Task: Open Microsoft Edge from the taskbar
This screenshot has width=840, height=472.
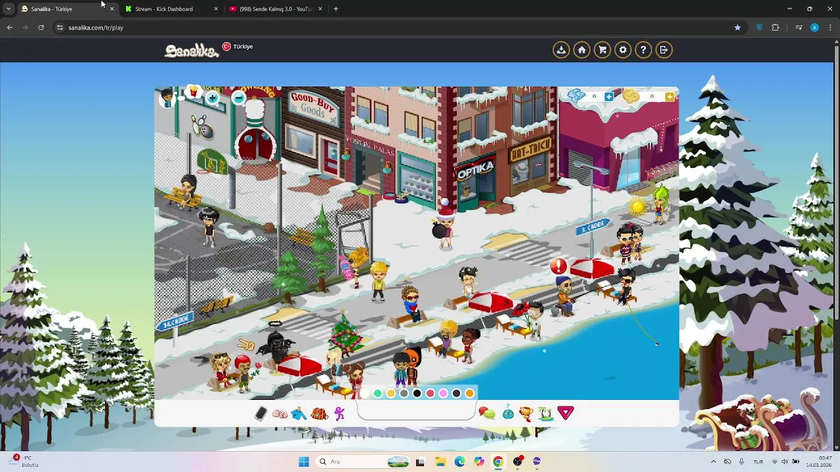Action: pos(459,462)
